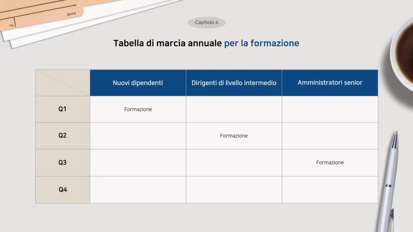Select the empty Q4 Nuovi dipendenti cell
Screen dimensions: 413x232
(x=138, y=189)
